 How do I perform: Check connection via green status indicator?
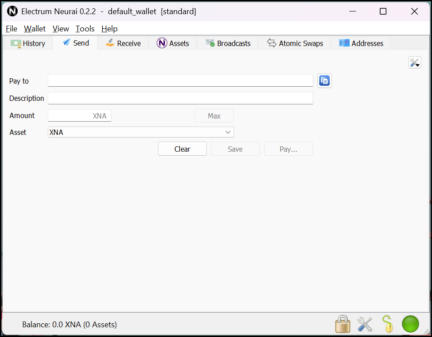tap(410, 324)
